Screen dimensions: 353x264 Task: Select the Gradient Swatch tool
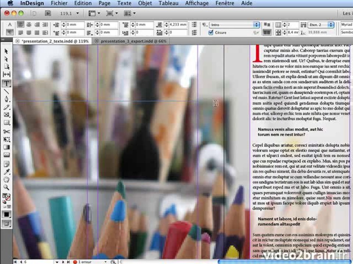click(6, 147)
